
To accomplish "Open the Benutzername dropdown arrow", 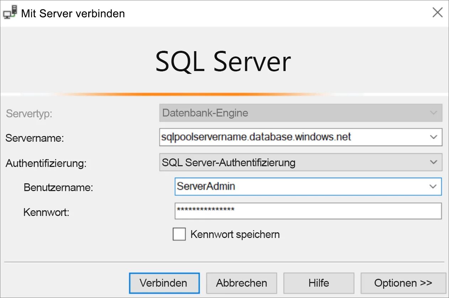I will point(433,186).
